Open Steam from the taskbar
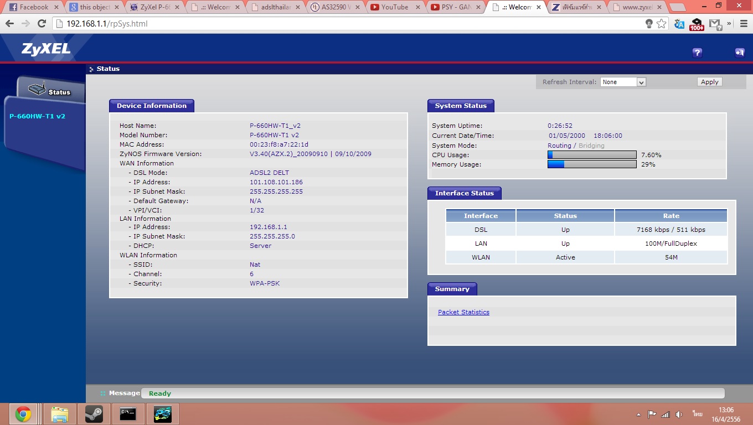Screen dimensions: 753x425 [x=94, y=414]
